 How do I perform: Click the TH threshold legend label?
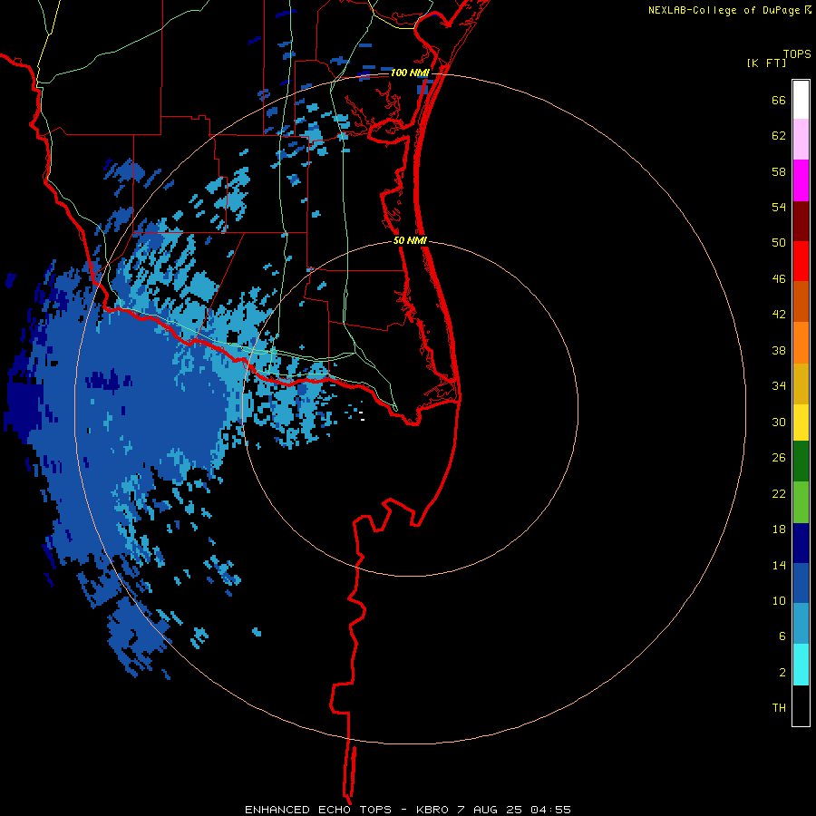pos(779,708)
